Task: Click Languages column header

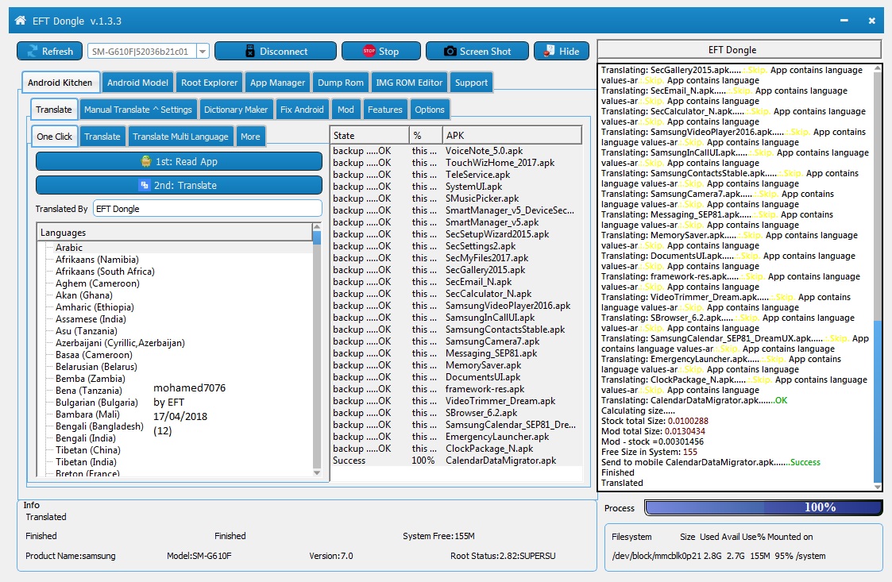Action: 175,233
